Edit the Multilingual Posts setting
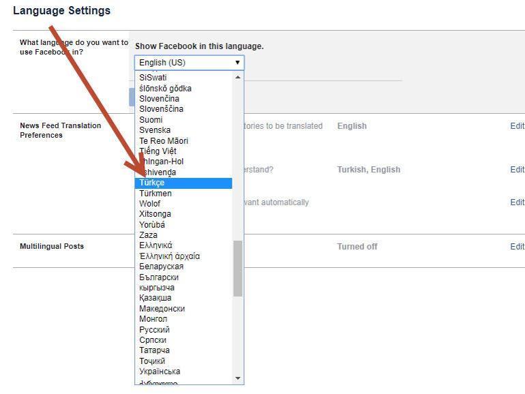Screen dimensions: 525x394 click(x=517, y=247)
